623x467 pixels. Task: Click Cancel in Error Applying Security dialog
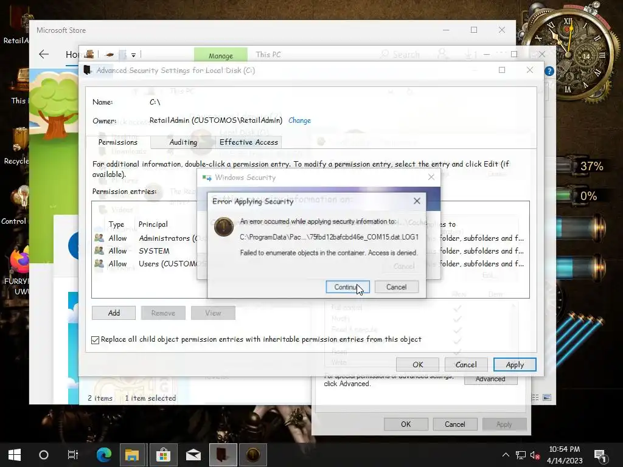tap(397, 287)
